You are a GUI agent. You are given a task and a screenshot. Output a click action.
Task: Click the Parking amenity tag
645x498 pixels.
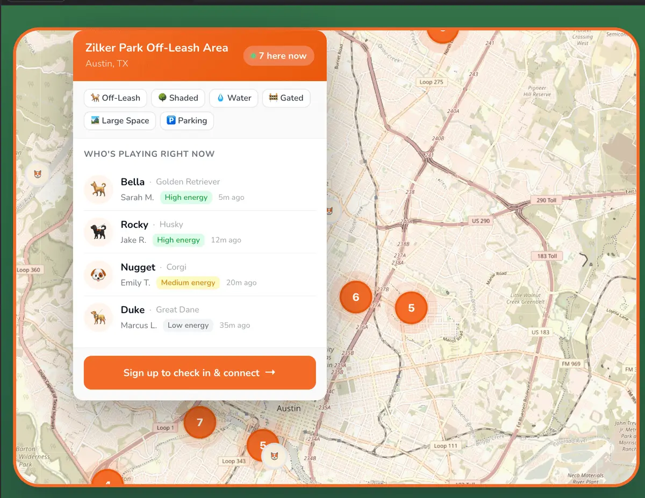point(187,120)
